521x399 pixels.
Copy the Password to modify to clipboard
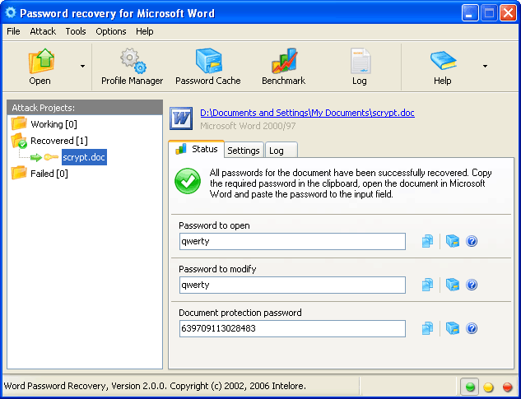point(427,285)
